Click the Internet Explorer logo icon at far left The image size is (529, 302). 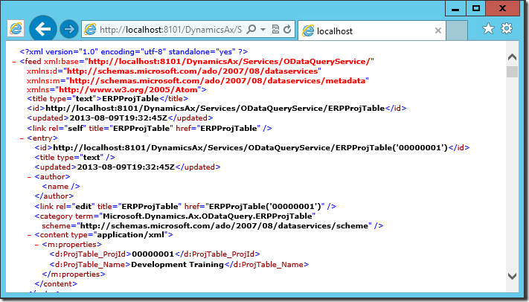pos(16,29)
